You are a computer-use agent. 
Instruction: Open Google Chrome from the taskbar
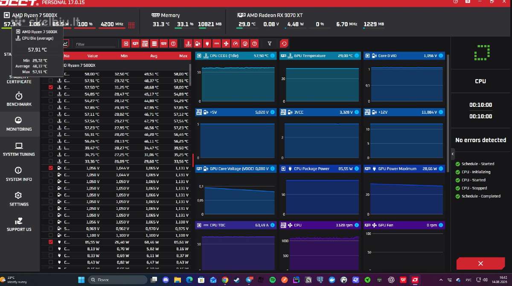(225, 280)
